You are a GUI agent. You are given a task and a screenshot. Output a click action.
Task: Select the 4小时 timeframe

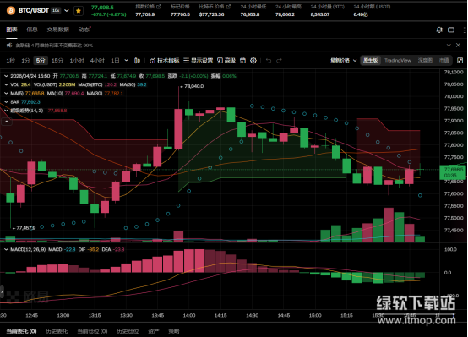(97, 61)
